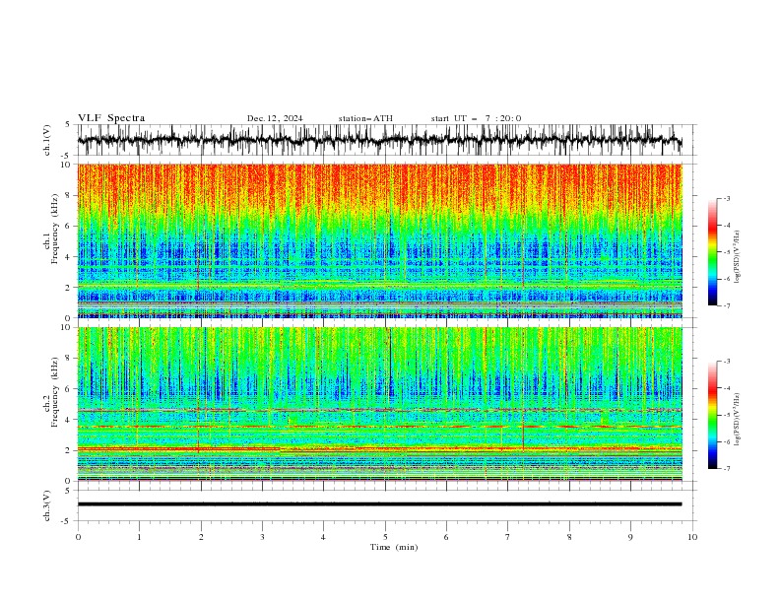Click the time axis tick label '1'
The image size is (780, 603).
coord(139,537)
